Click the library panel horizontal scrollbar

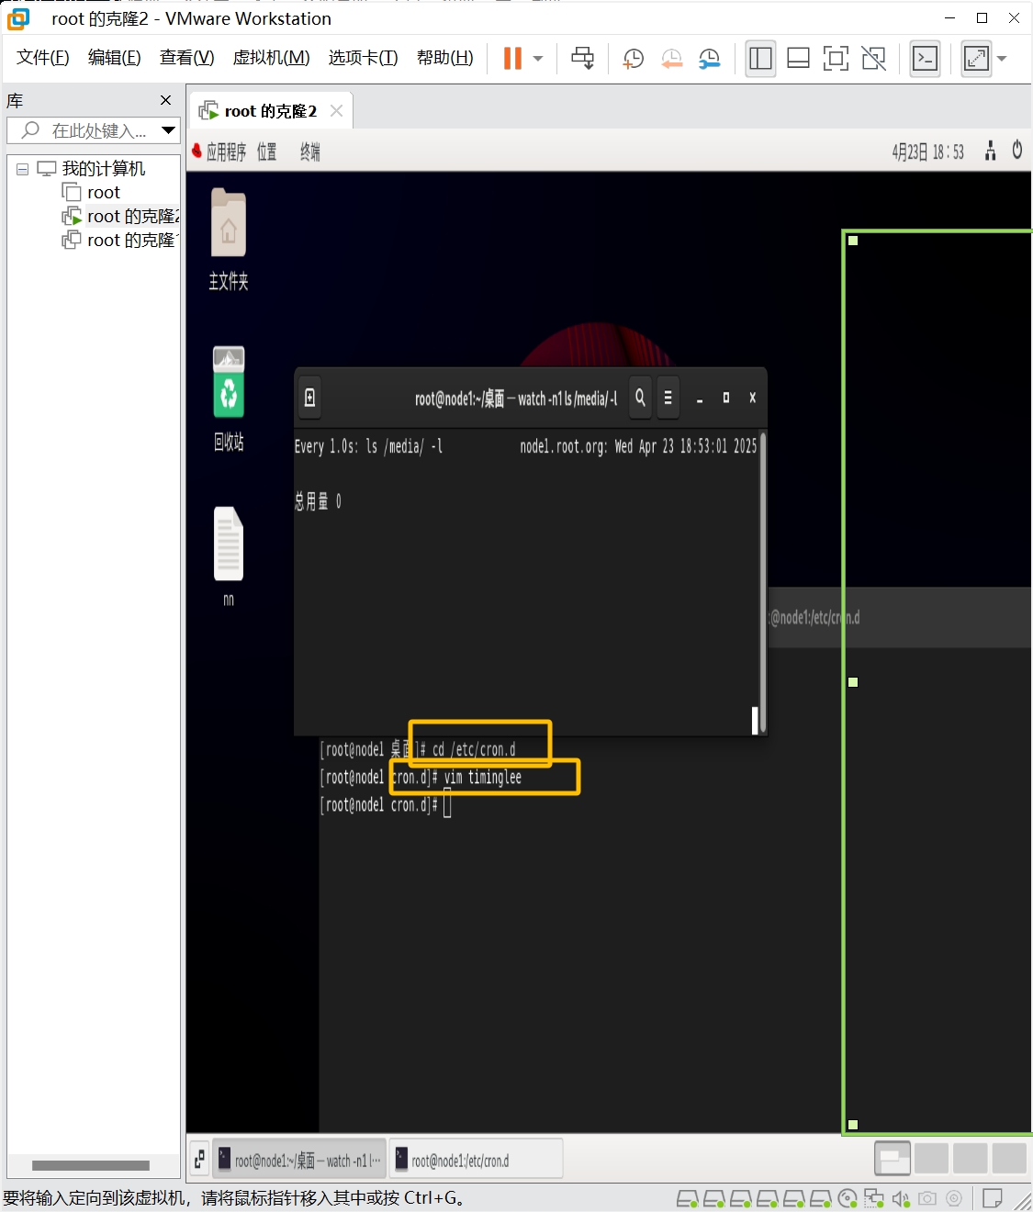coord(91,1165)
